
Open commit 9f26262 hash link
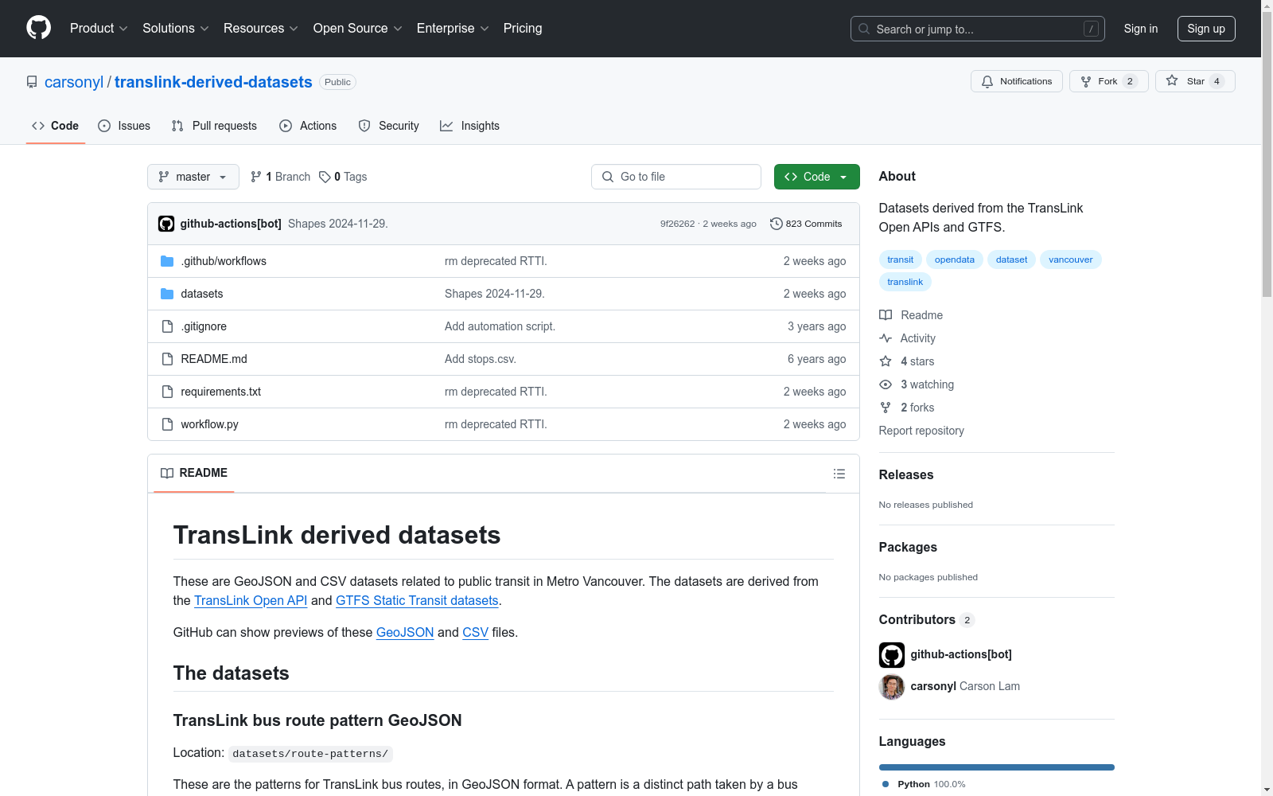[x=677, y=224]
